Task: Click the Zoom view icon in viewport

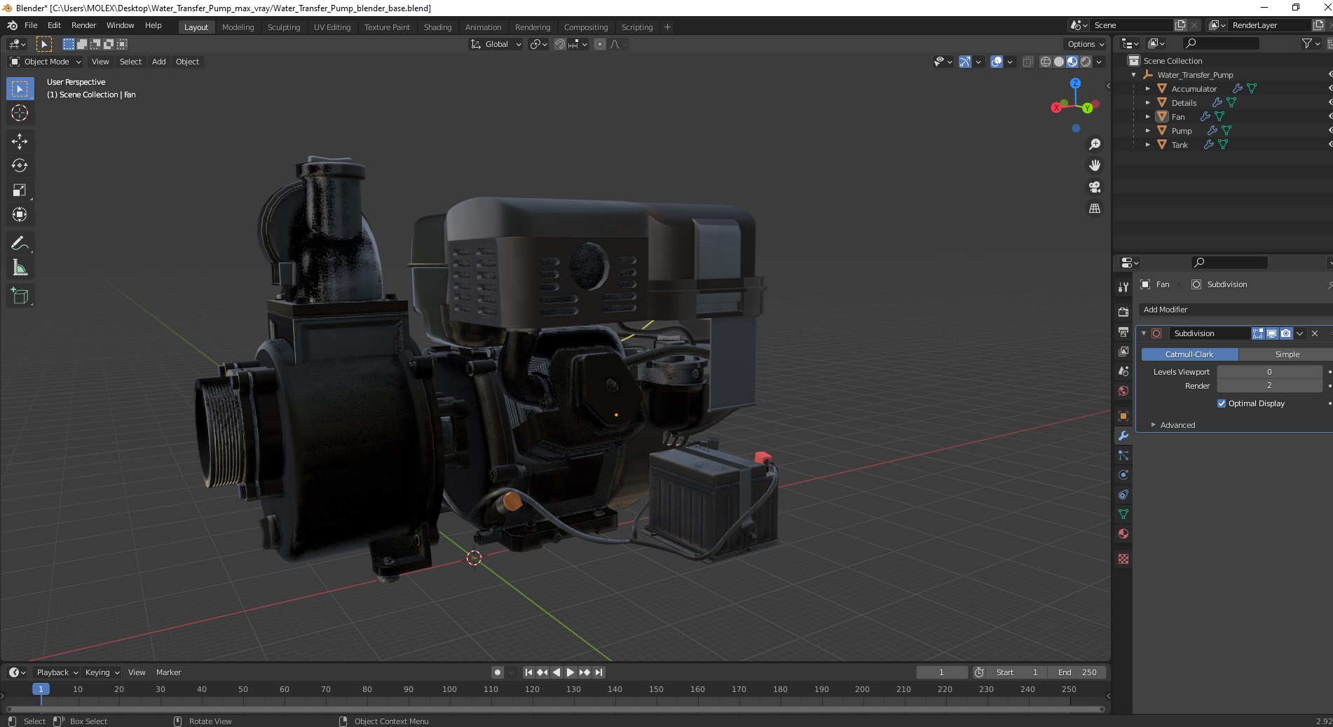Action: tap(1094, 144)
